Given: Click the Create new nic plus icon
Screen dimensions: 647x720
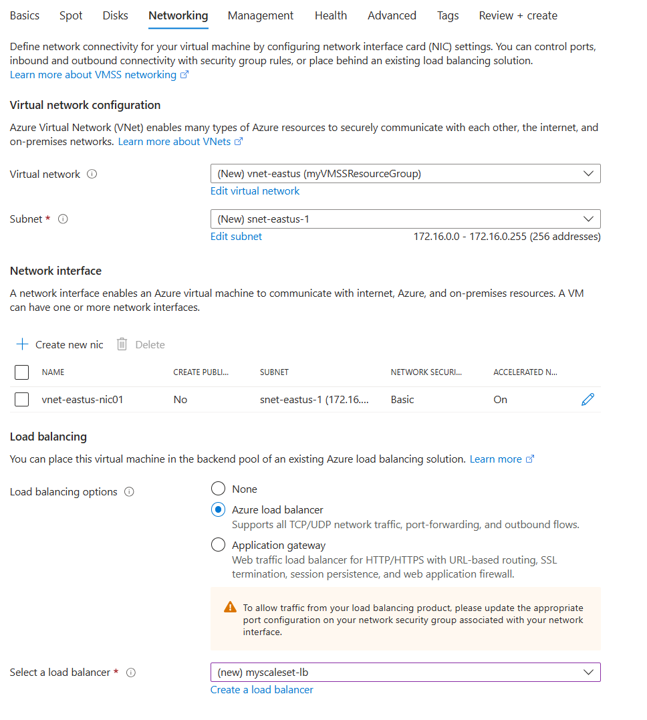Looking at the screenshot, I should click(22, 344).
